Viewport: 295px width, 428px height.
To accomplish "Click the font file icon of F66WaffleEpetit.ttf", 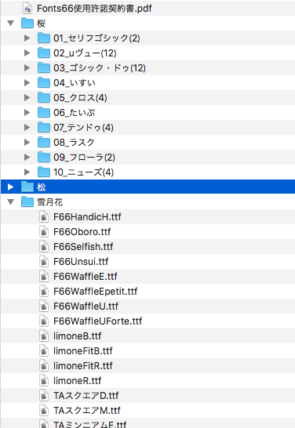I will click(x=44, y=292).
